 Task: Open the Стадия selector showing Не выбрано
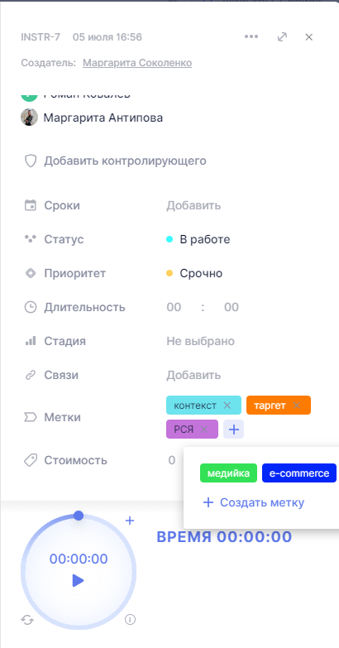(x=200, y=341)
